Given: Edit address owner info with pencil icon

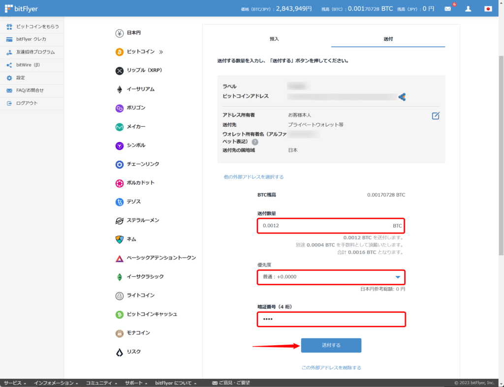Looking at the screenshot, I should [436, 116].
